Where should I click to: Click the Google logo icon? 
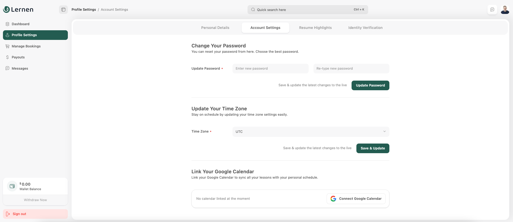point(333,199)
